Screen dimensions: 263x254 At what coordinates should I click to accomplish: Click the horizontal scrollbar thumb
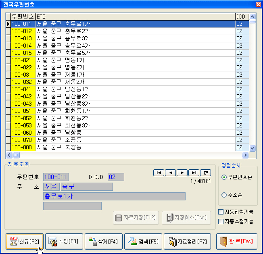[x=16, y=155]
